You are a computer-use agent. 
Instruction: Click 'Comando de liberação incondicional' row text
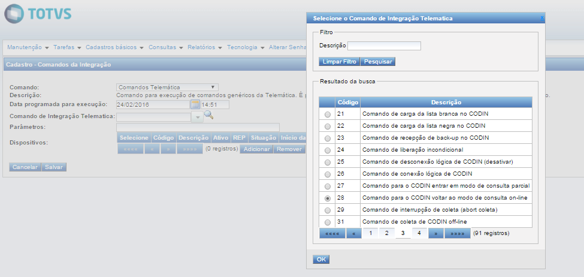pos(412,150)
